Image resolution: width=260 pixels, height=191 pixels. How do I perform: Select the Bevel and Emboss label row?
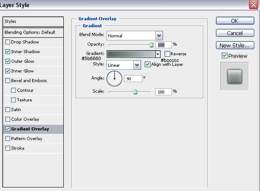[x=33, y=81]
